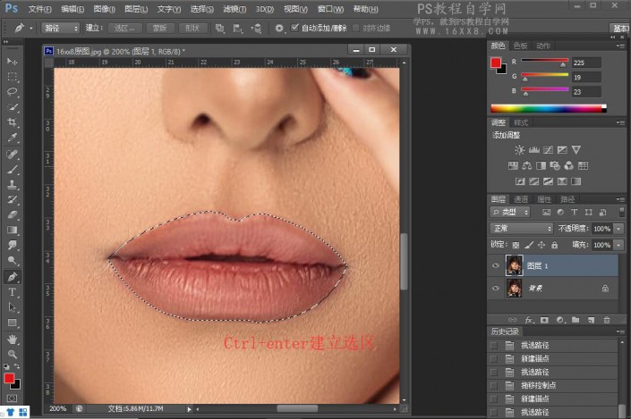Toggle layer filtering switch on or off
Image resolution: width=631 pixels, height=419 pixels.
tap(622, 212)
